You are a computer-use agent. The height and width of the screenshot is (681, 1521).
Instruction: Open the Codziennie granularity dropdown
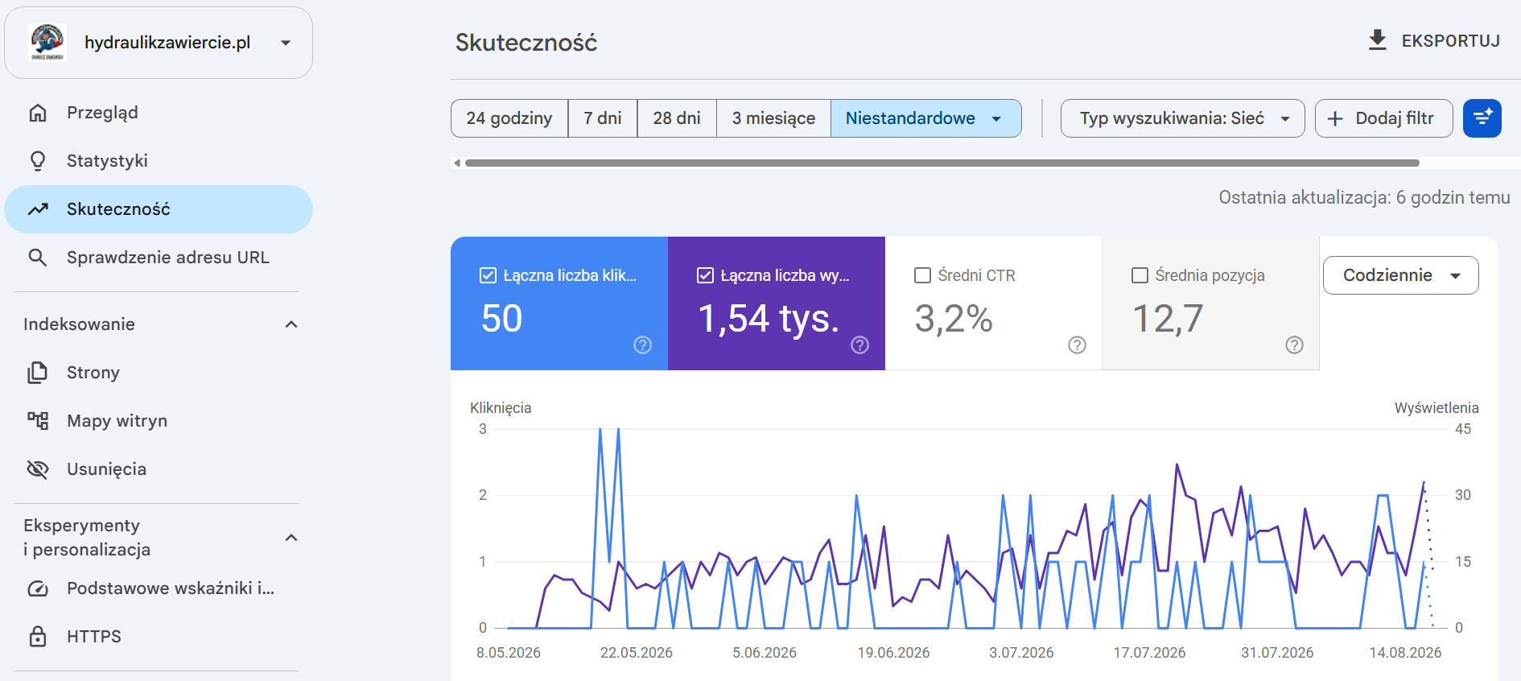pyautogui.click(x=1400, y=275)
